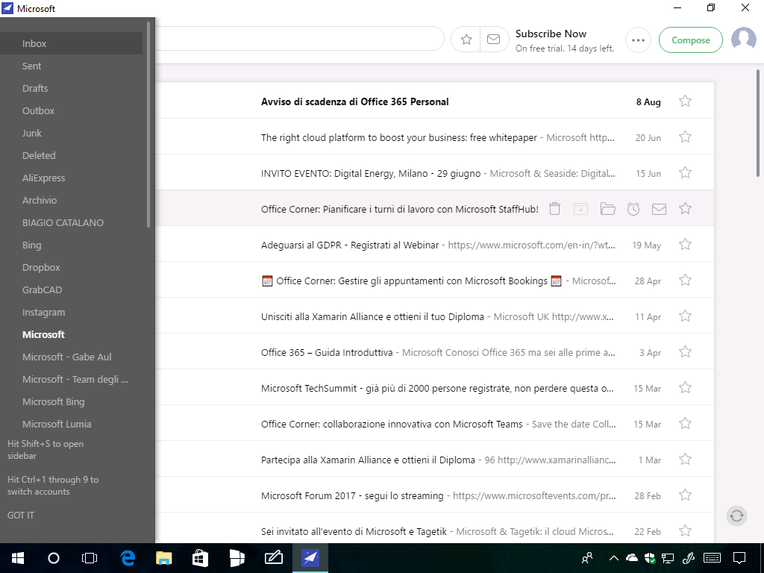This screenshot has width=764, height=573.
Task: Select the Instagram folder
Action: tap(71, 313)
